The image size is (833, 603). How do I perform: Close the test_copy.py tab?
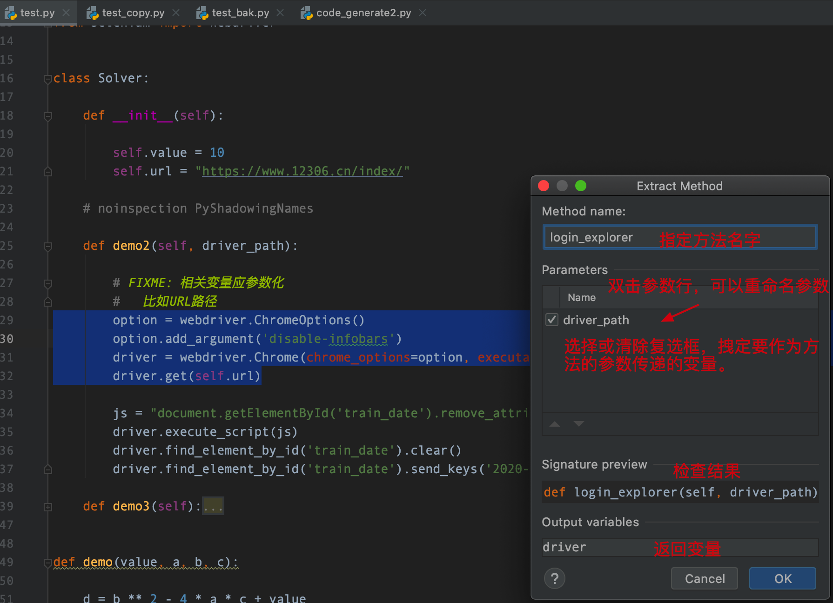point(176,13)
